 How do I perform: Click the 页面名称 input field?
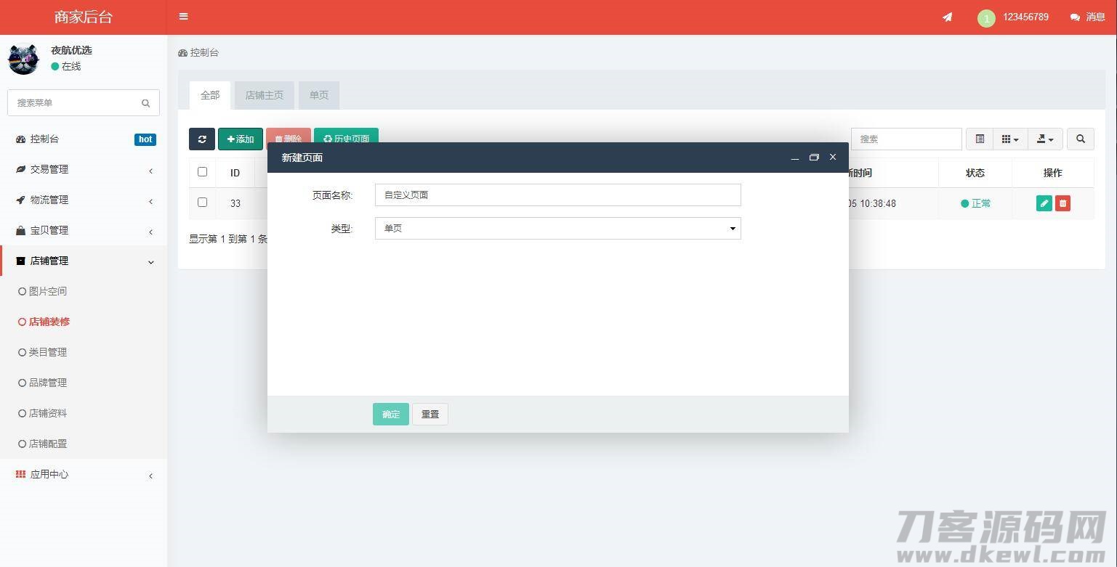(x=557, y=195)
